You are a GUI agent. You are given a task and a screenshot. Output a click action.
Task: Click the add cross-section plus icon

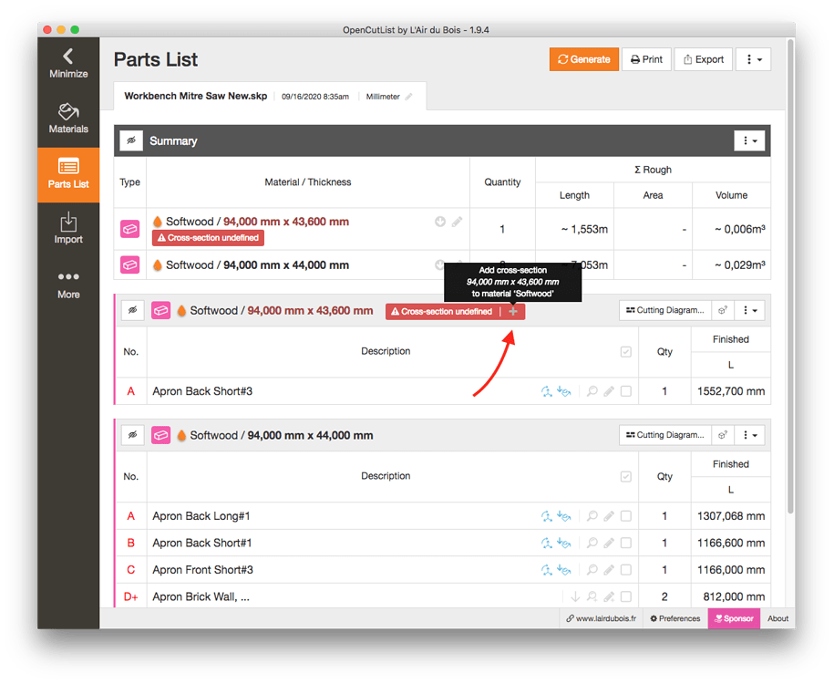click(x=513, y=311)
